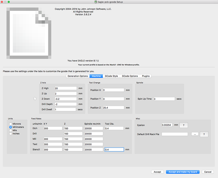Click the Mill Z feed rate field
Viewport: 218px width, 178px height.
click(x=73, y=139)
